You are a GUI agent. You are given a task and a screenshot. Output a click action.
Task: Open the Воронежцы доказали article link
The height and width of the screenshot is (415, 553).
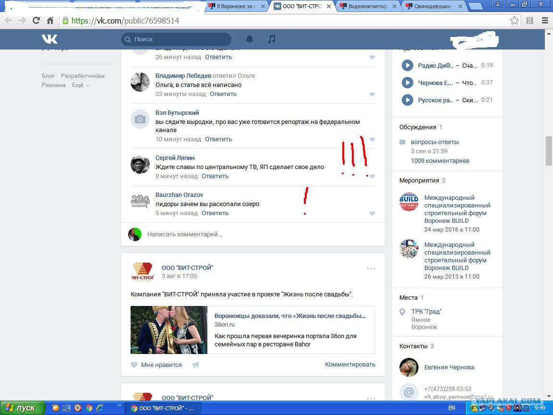[290, 316]
